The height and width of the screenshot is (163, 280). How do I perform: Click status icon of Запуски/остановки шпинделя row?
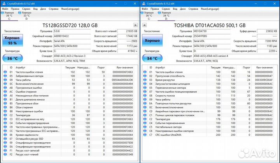pyautogui.click(x=145, y=84)
